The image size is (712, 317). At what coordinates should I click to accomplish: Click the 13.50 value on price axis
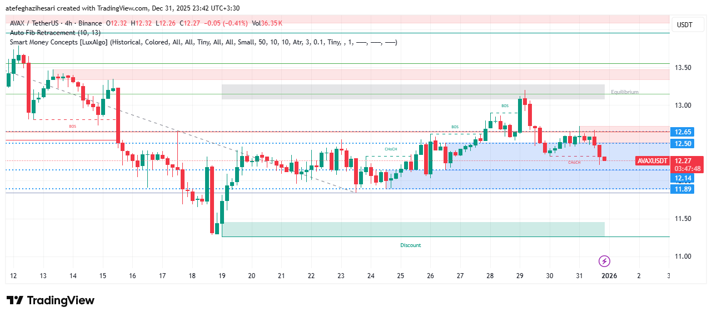pyautogui.click(x=683, y=68)
